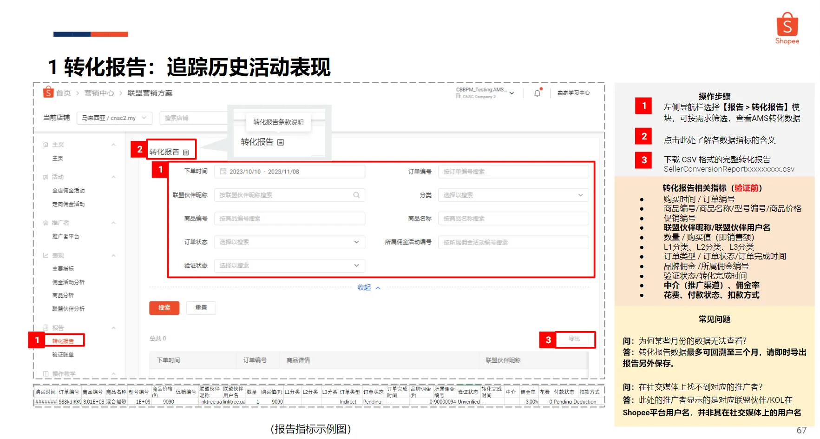Viewport: 820px width, 439px height.
Task: Open the 分类 selection dropdown
Action: (581, 195)
